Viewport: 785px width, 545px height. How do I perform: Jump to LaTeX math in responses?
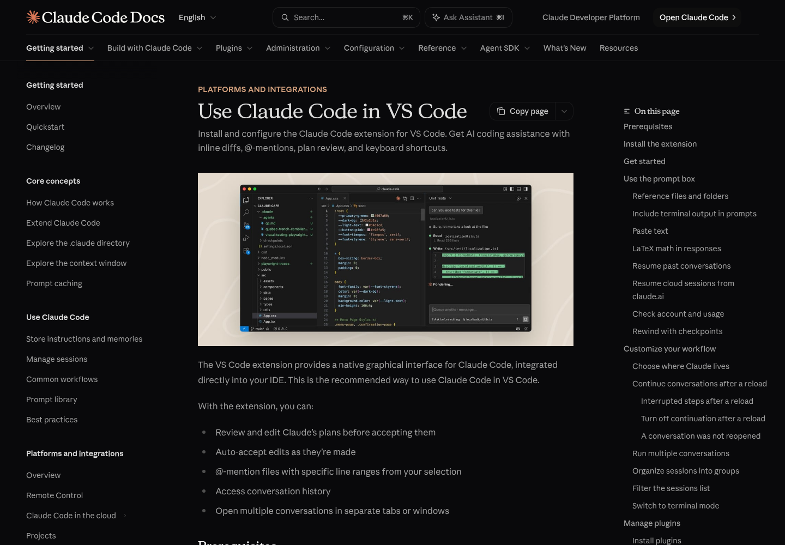[677, 249]
